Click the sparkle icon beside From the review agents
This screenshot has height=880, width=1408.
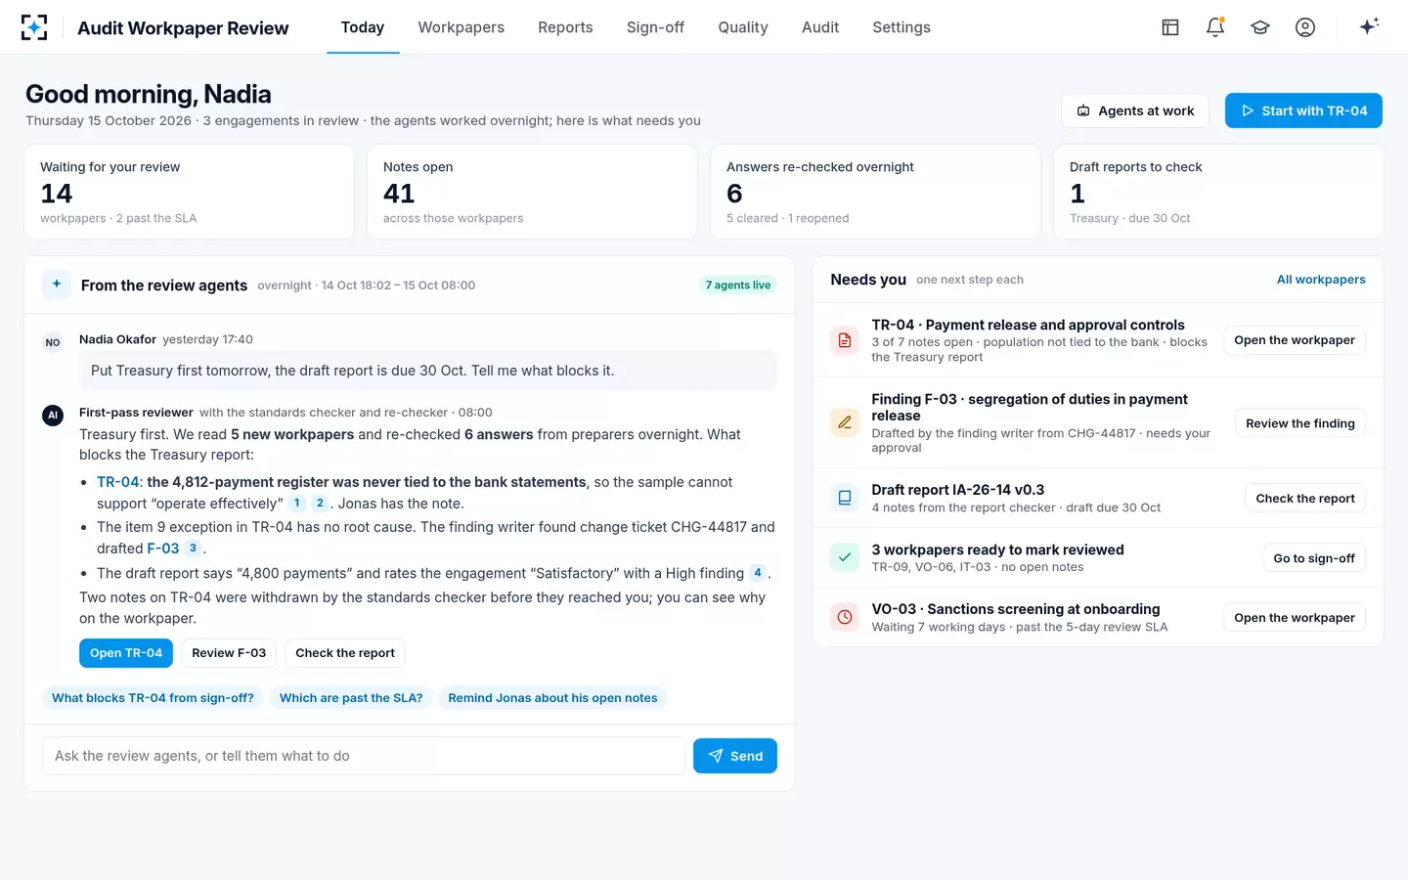(57, 285)
